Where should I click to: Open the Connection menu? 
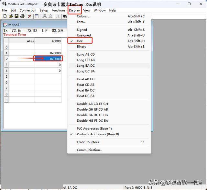(28, 10)
